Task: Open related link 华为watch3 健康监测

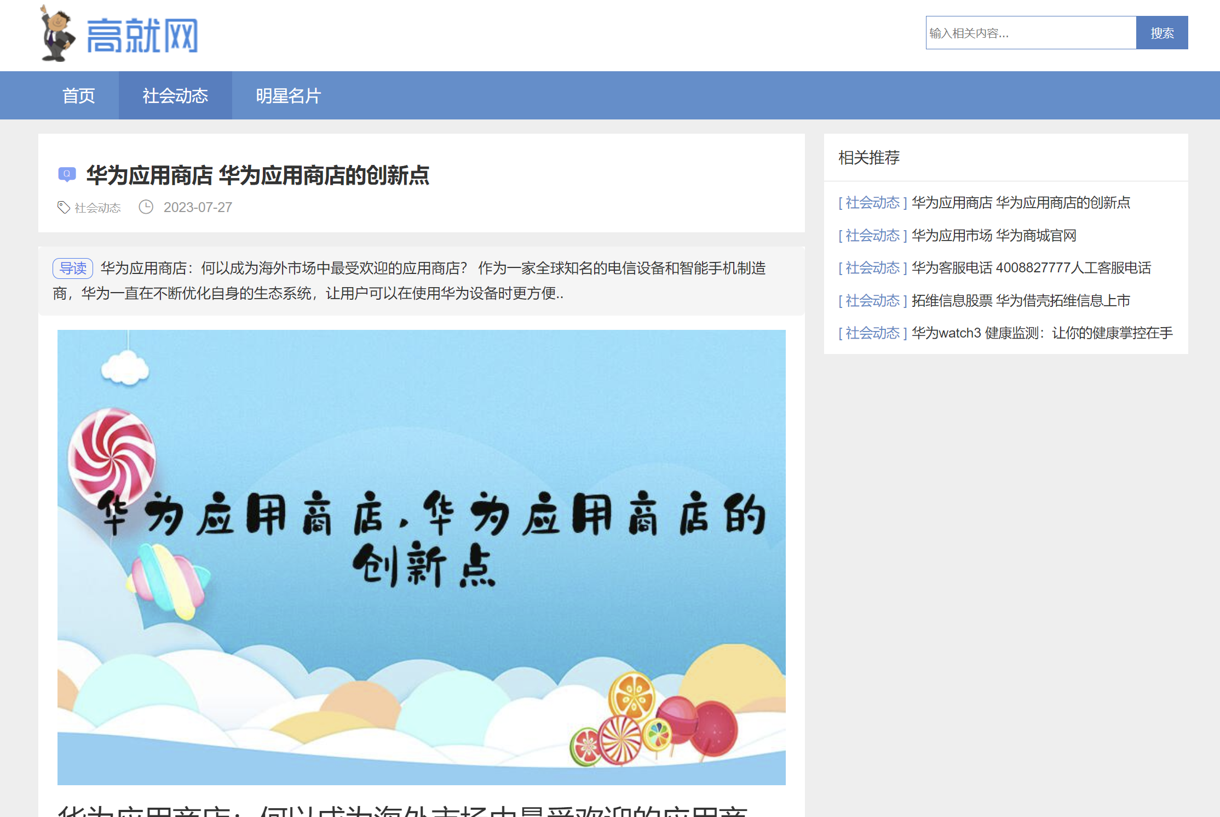Action: pyautogui.click(x=1042, y=333)
